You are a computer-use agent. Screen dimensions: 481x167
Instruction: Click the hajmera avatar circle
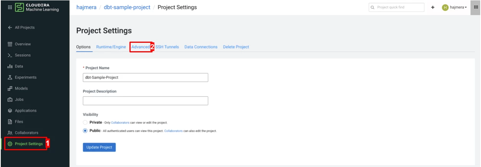point(445,7)
